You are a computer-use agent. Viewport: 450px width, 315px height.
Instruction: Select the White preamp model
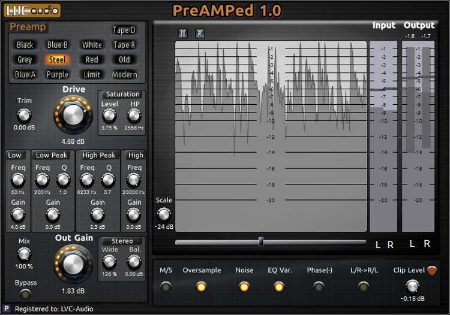click(92, 45)
